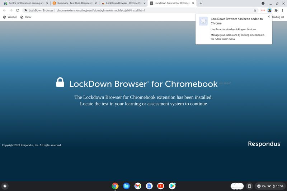Click the CA keyboard layout indicator
Viewport: 287px width, 191px height.
tap(264, 186)
